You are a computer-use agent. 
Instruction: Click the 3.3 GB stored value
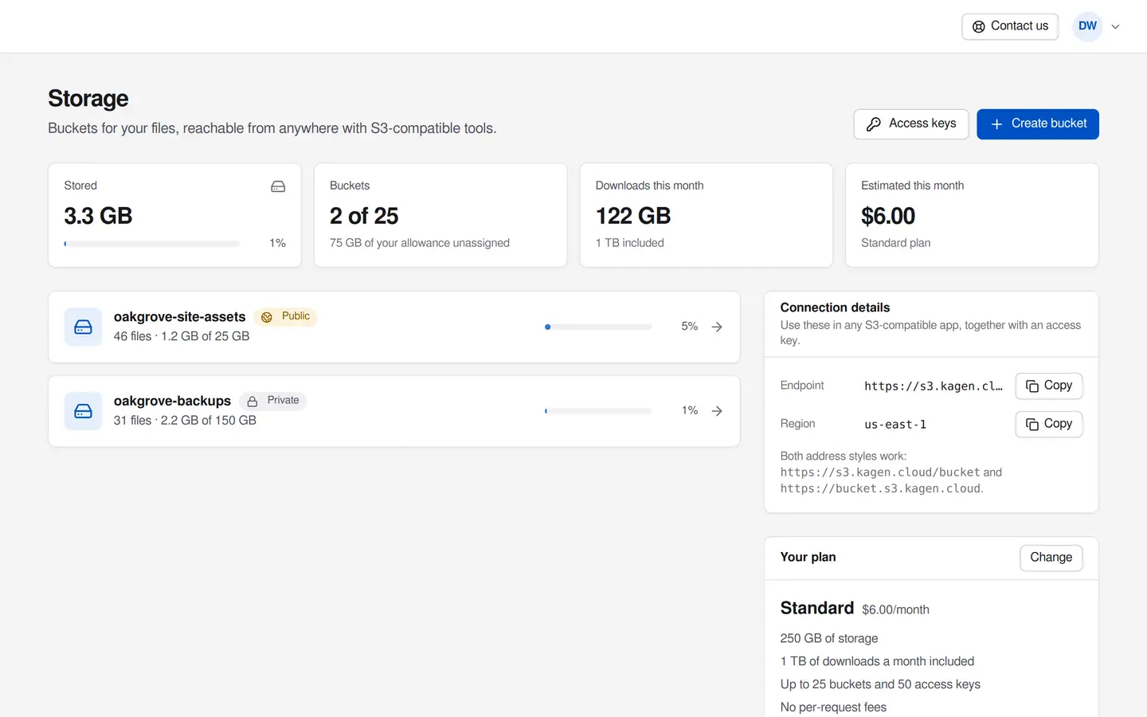(98, 216)
